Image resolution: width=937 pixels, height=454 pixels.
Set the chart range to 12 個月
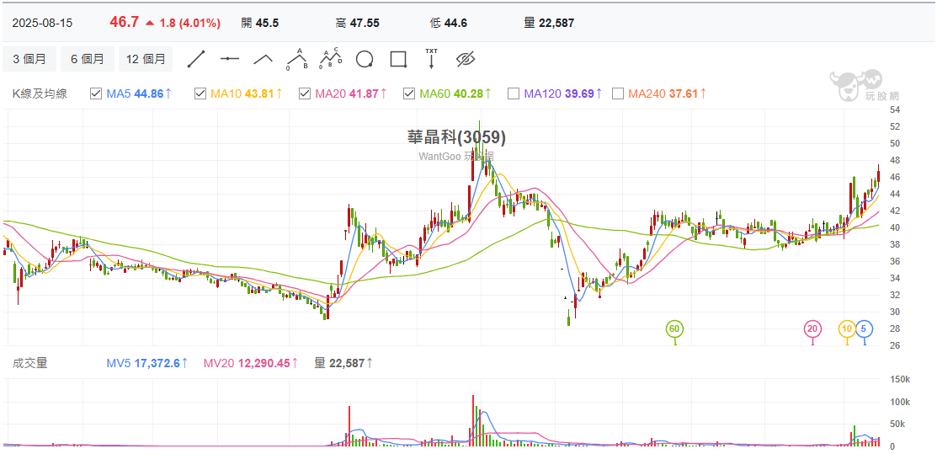pos(146,59)
